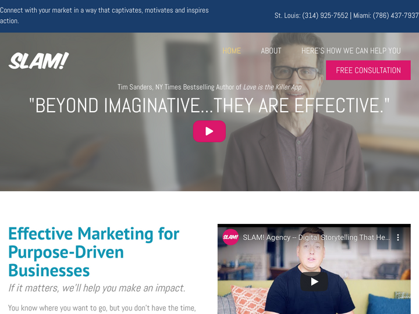Play the hero video with pink play button
The image size is (419, 314).
tap(210, 131)
